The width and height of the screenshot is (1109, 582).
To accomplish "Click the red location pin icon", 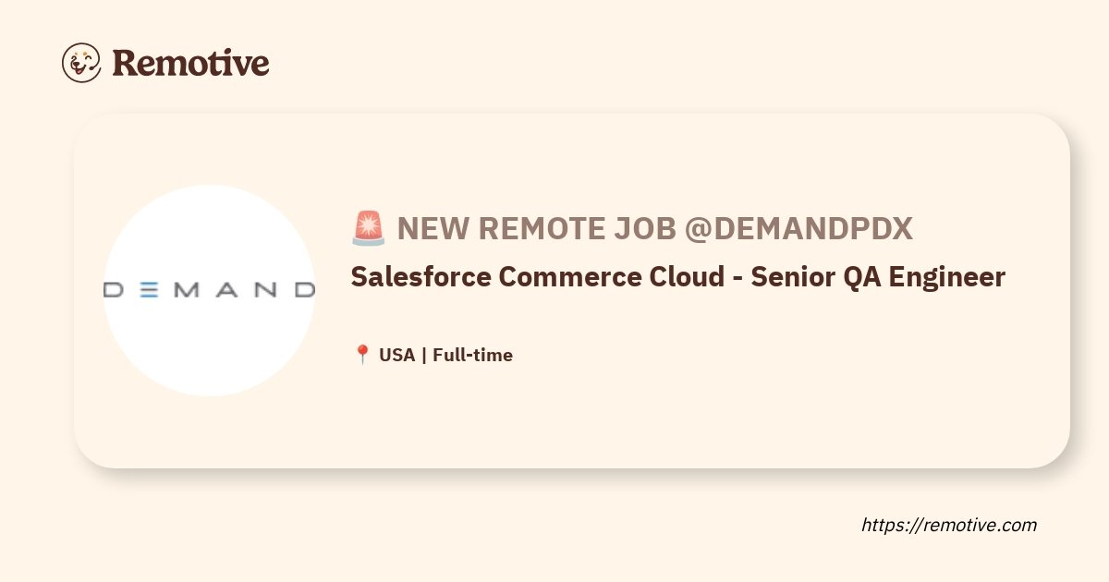I will [362, 355].
